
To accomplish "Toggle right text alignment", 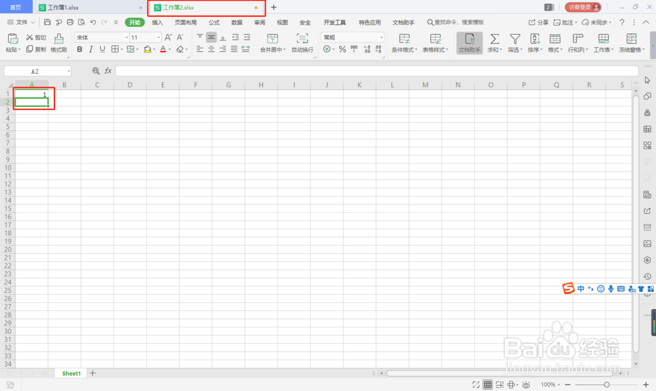I will point(222,49).
